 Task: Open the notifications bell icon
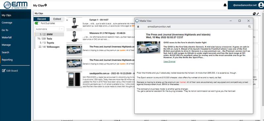point(225,5)
